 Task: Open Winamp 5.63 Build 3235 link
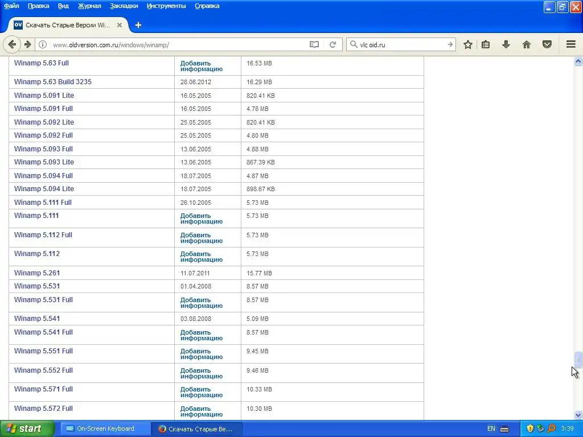(x=53, y=82)
